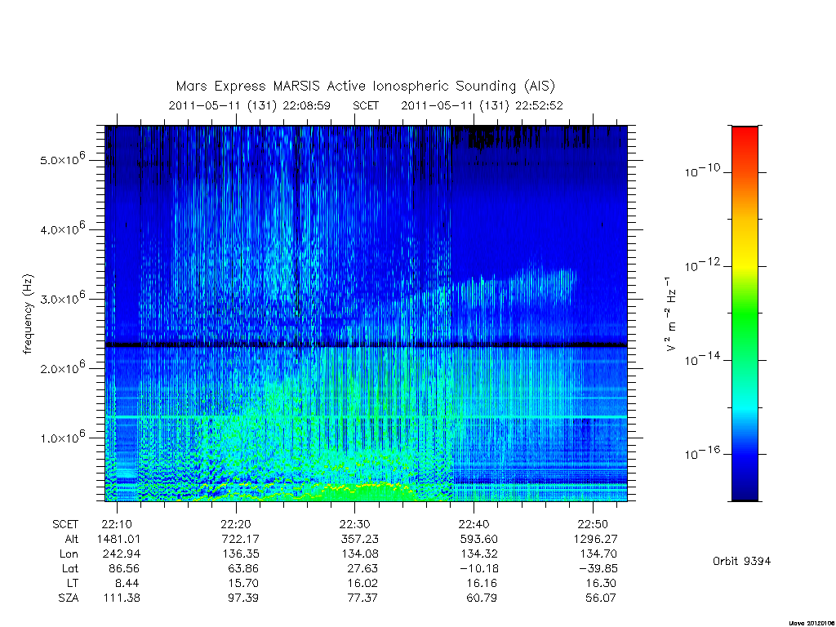Select altitude value '1296.27'
This screenshot has width=836, height=627.
595,539
